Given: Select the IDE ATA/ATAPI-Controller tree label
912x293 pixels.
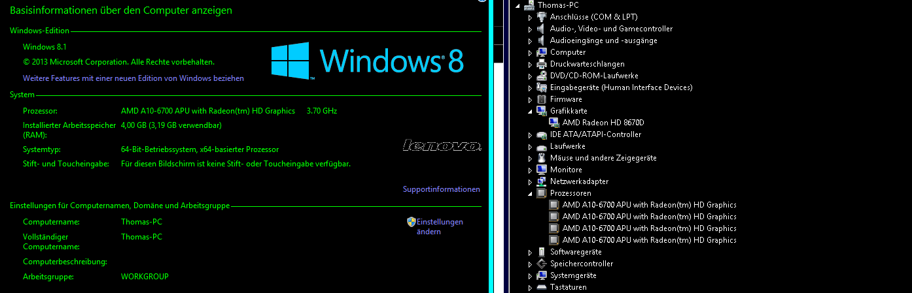Looking at the screenshot, I should coord(595,134).
